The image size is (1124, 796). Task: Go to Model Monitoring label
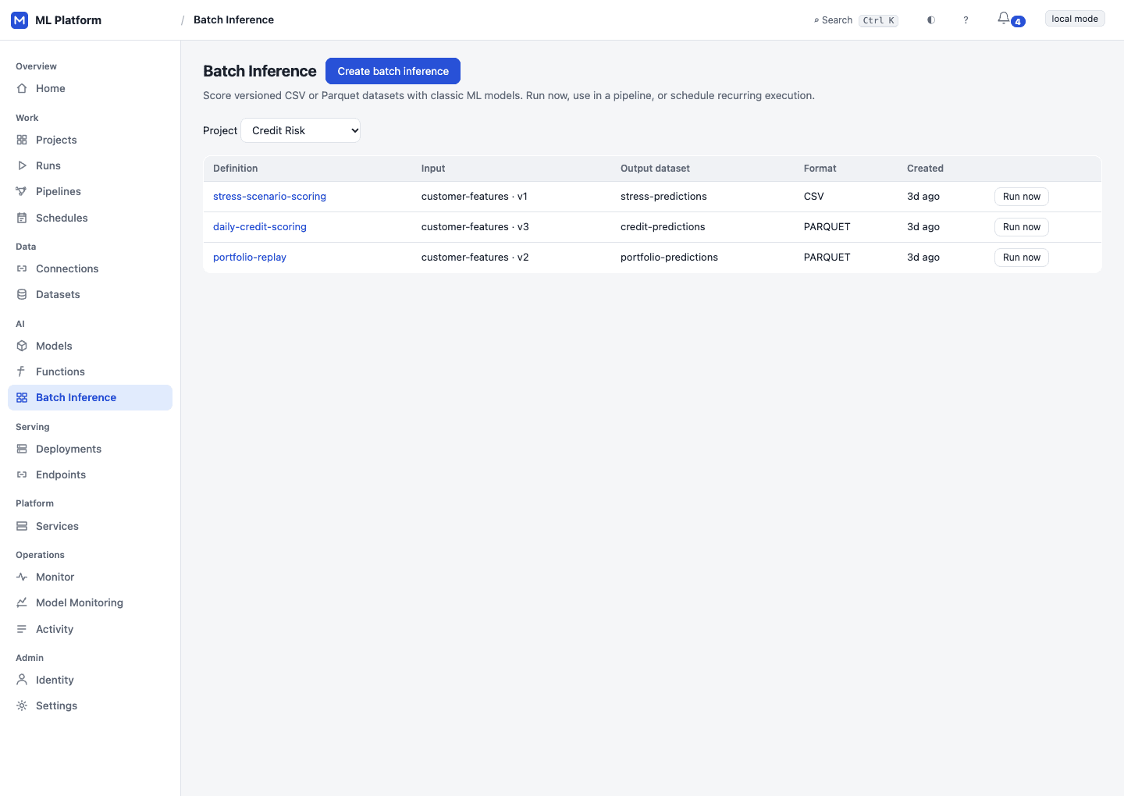tap(80, 602)
